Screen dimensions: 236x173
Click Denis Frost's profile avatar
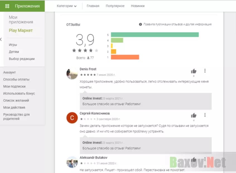coord(72,74)
